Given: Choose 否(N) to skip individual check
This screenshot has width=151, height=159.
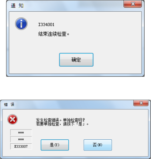Looking at the screenshot, I should point(98,145).
